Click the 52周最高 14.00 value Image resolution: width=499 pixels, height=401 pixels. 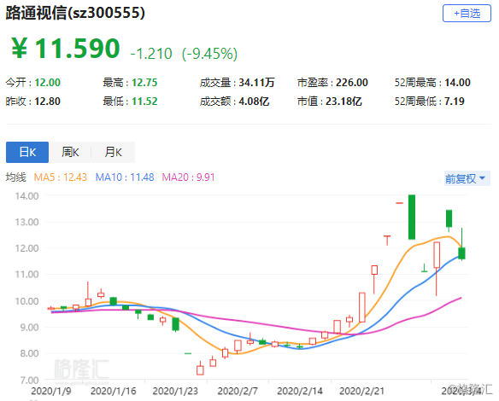432,83
